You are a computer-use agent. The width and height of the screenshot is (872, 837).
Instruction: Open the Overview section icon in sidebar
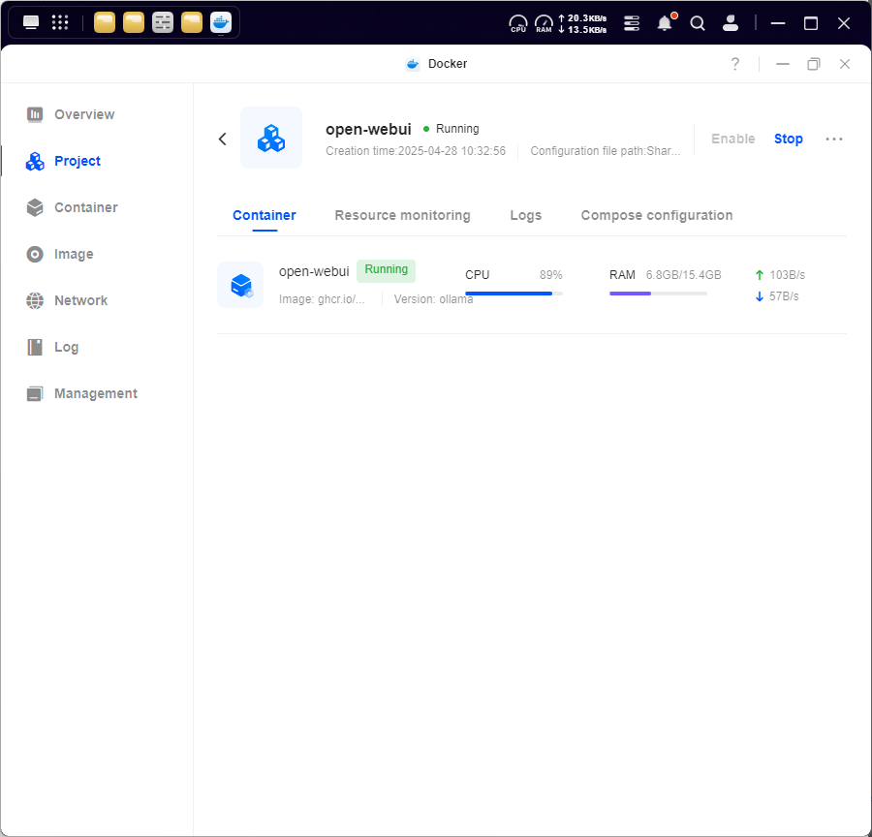[35, 114]
